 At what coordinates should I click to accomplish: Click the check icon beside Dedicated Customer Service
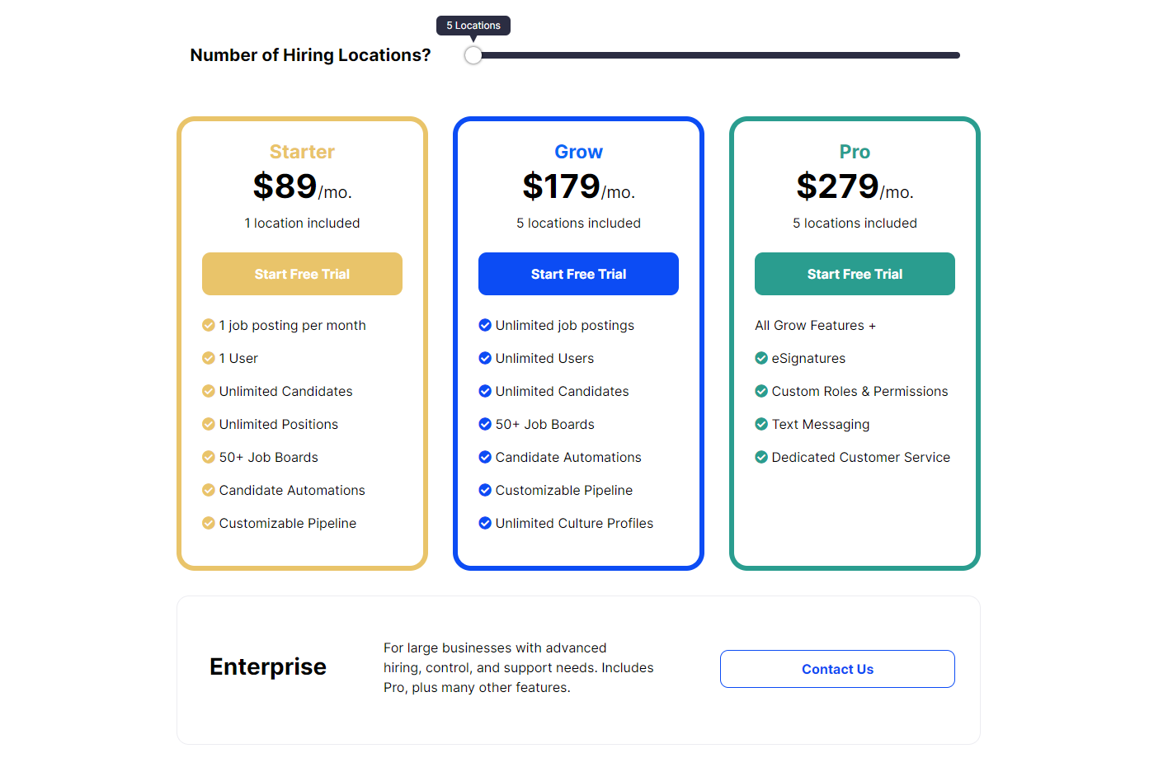tap(761, 457)
